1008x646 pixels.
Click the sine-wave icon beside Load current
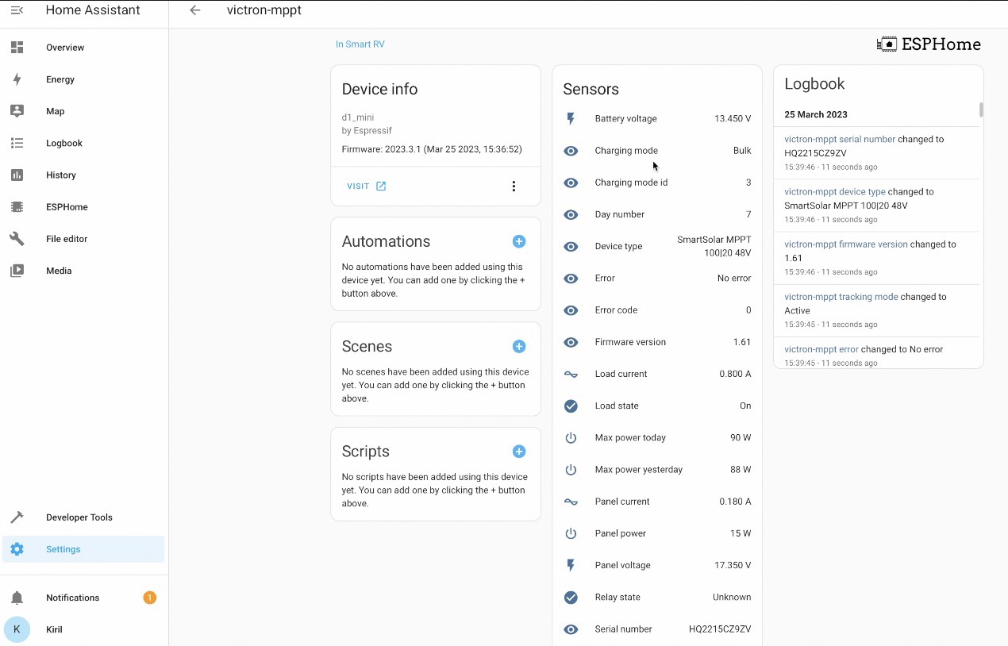click(x=571, y=374)
